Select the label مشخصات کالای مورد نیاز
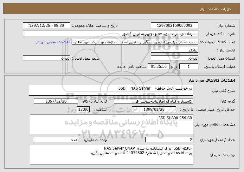Viewport: 244px width, 172px height. (x=215, y=125)
